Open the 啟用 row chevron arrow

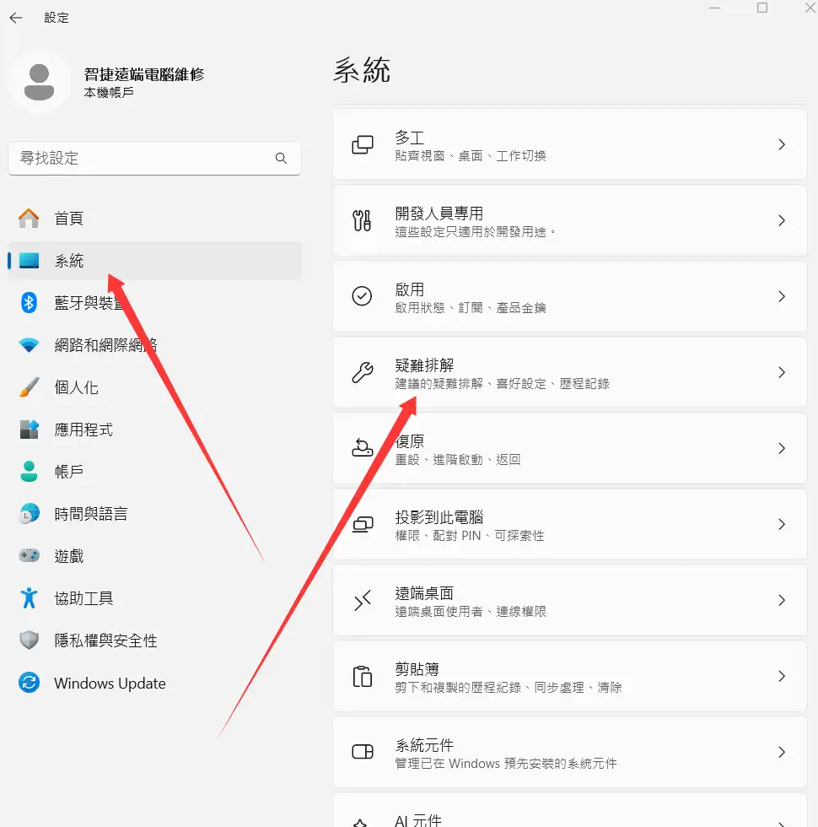tap(782, 296)
